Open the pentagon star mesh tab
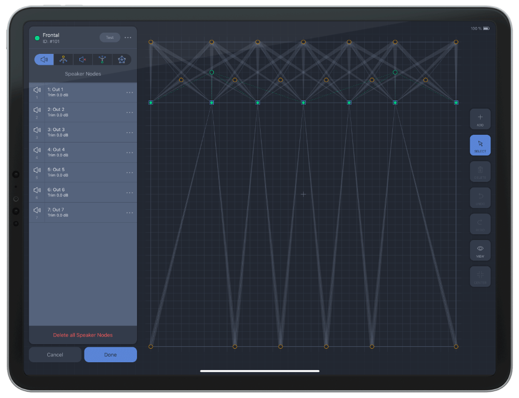Screen dimensions: 519x398 pyautogui.click(x=122, y=60)
